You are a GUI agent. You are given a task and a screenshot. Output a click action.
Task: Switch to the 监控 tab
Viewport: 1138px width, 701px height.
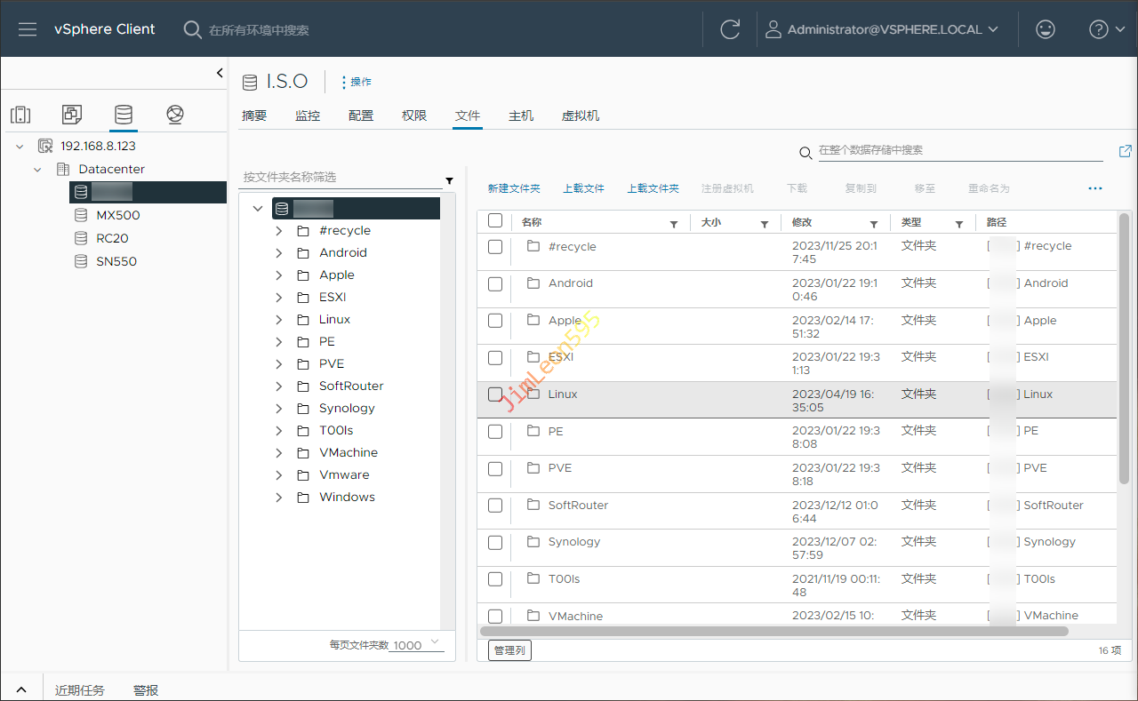[x=308, y=116]
